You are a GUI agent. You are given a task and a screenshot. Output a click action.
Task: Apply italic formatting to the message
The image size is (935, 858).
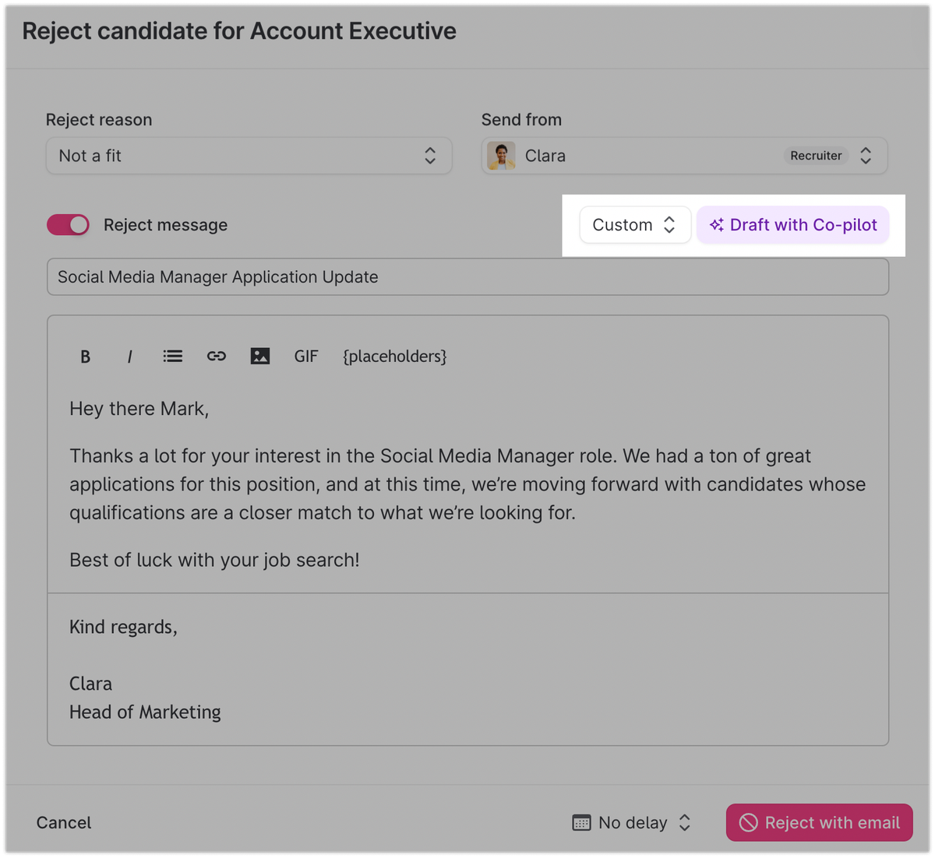pyautogui.click(x=129, y=357)
